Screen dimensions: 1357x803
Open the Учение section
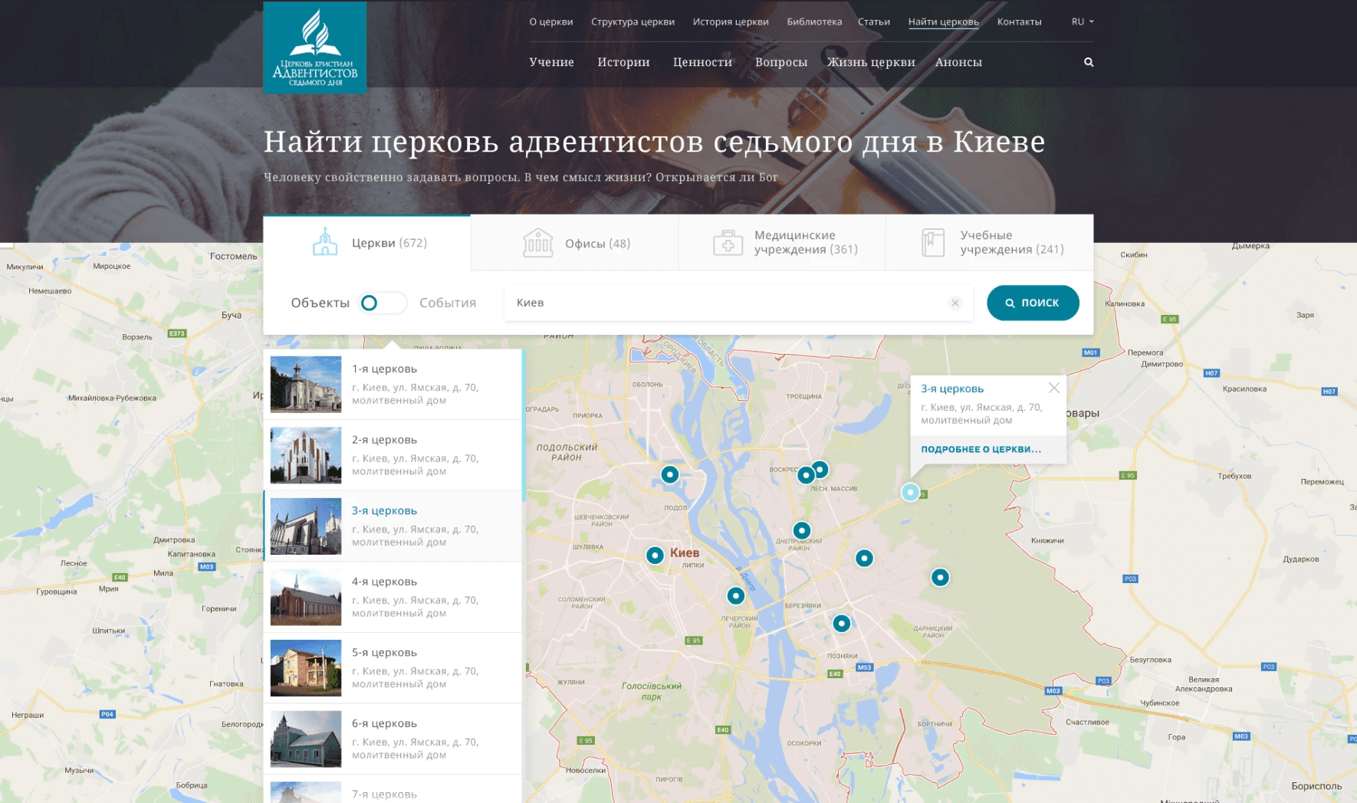(x=551, y=62)
